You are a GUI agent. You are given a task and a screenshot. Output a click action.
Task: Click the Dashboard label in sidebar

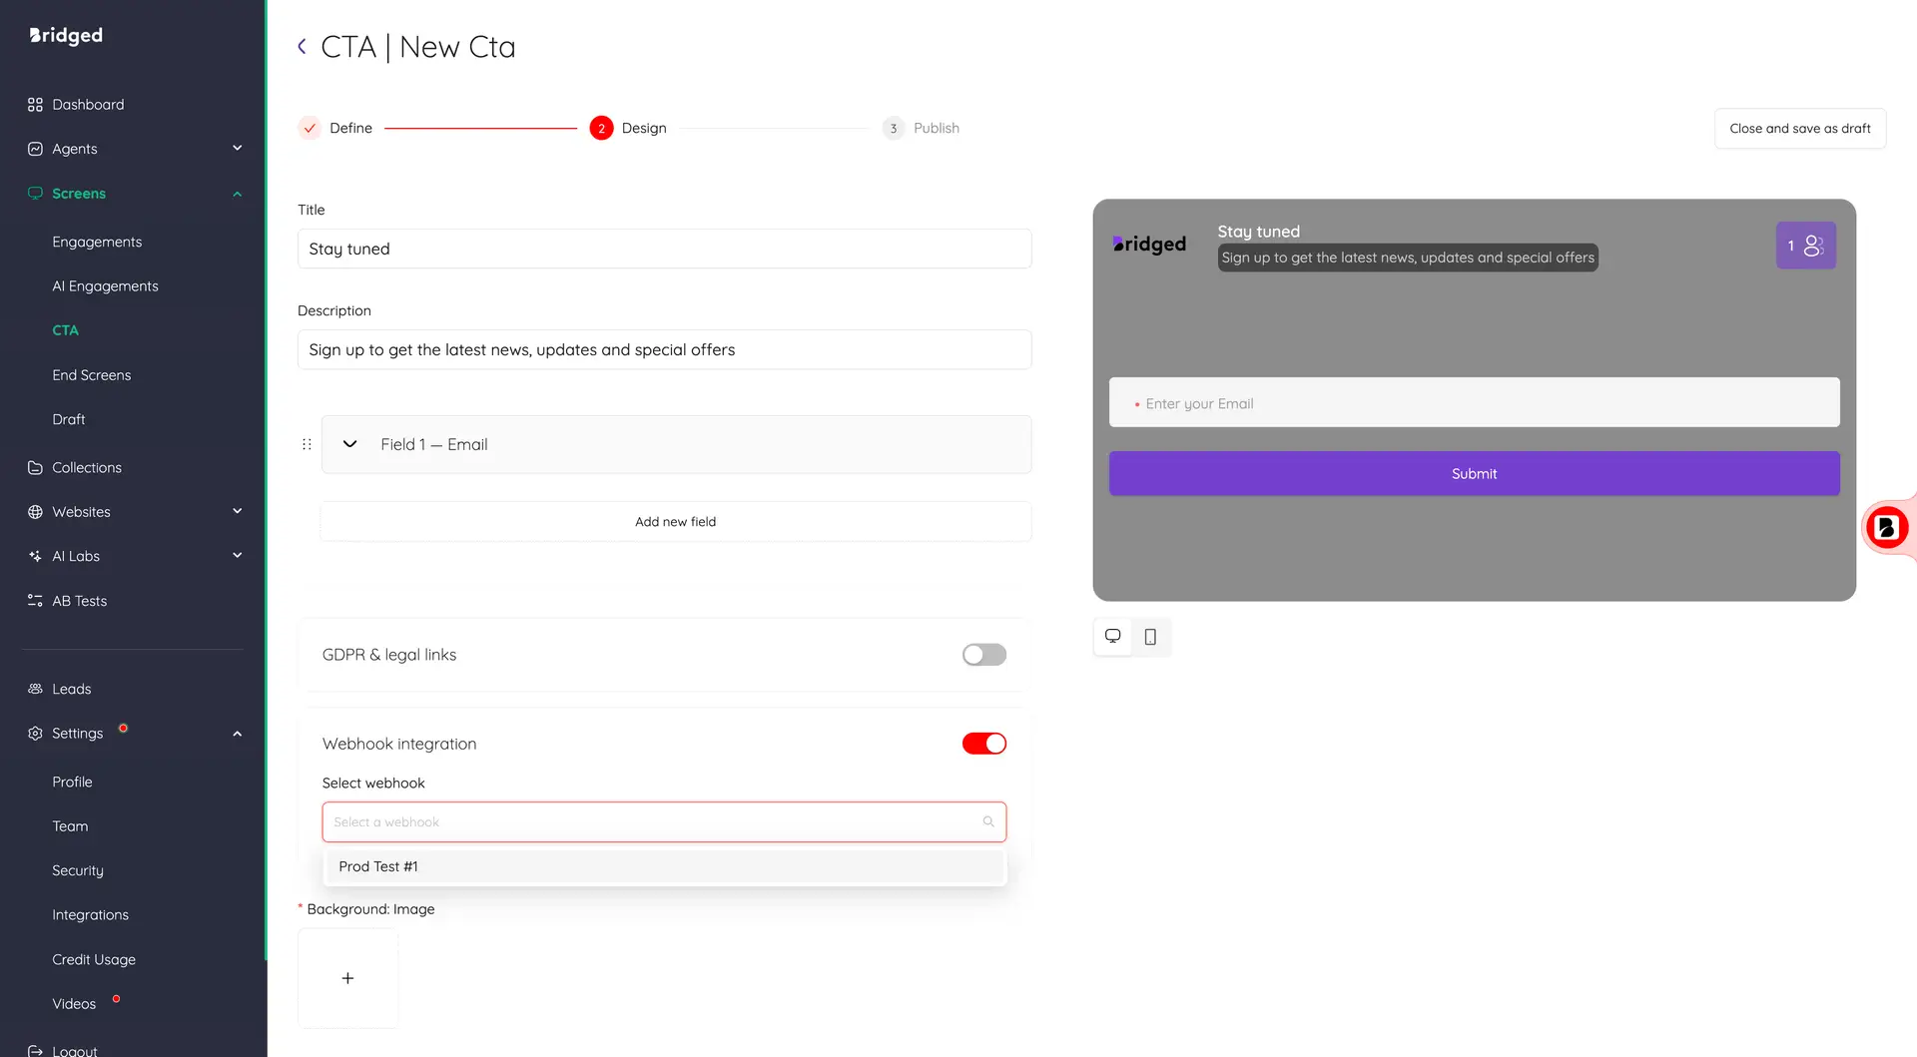(88, 105)
